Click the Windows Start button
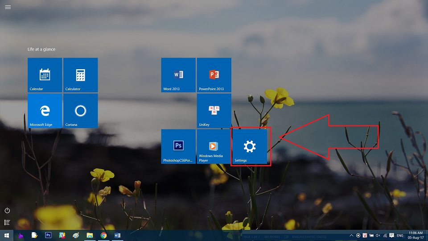The height and width of the screenshot is (241, 428). (7, 235)
